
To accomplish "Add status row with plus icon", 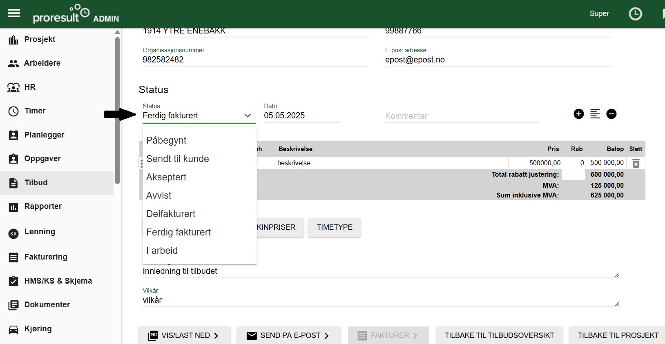I will point(578,114).
